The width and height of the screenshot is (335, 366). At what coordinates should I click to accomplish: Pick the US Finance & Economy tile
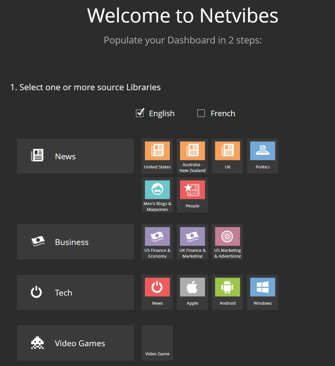coord(157,242)
